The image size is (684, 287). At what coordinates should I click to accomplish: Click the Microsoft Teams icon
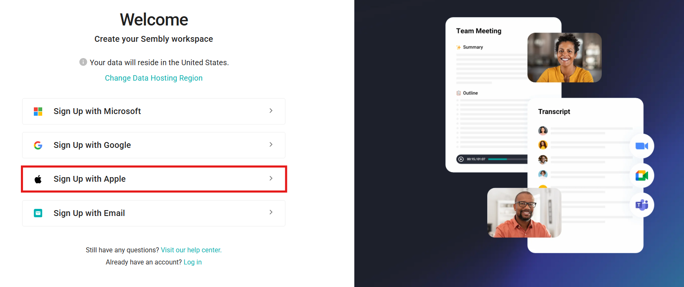point(642,205)
